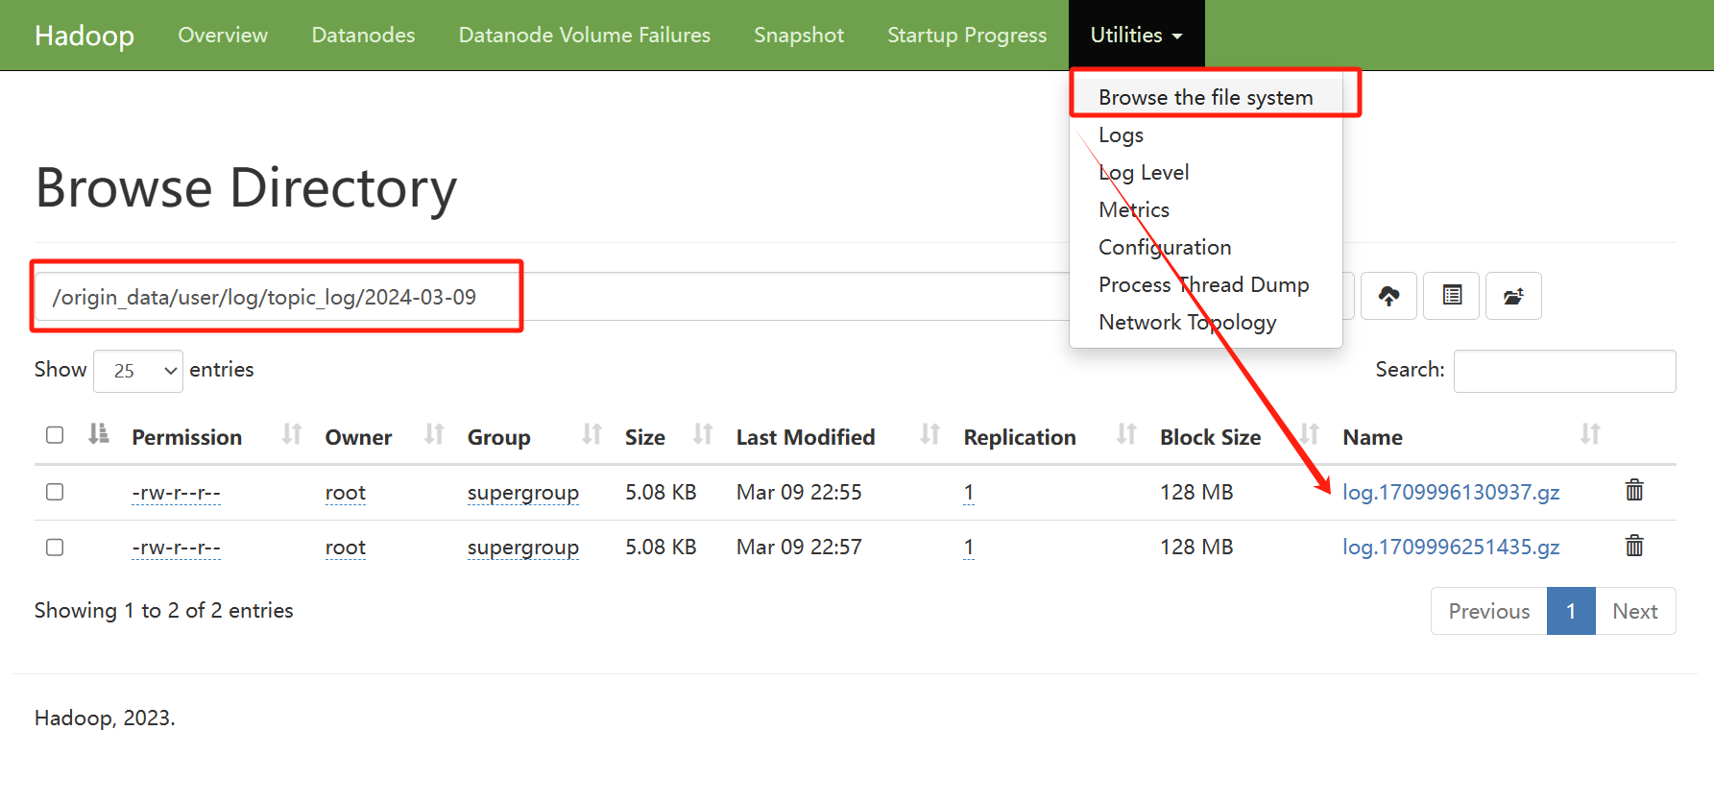
Task: Open the Startup Progress tab
Action: click(x=967, y=36)
